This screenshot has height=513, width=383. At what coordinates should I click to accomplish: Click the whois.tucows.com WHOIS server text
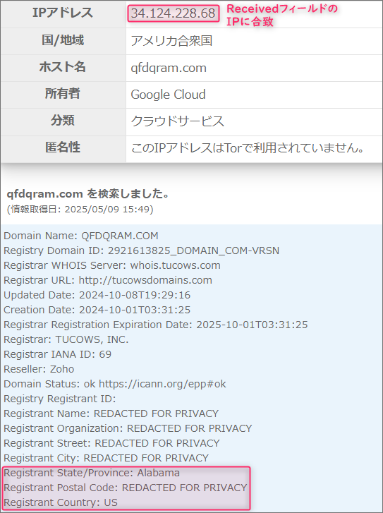coord(176,265)
